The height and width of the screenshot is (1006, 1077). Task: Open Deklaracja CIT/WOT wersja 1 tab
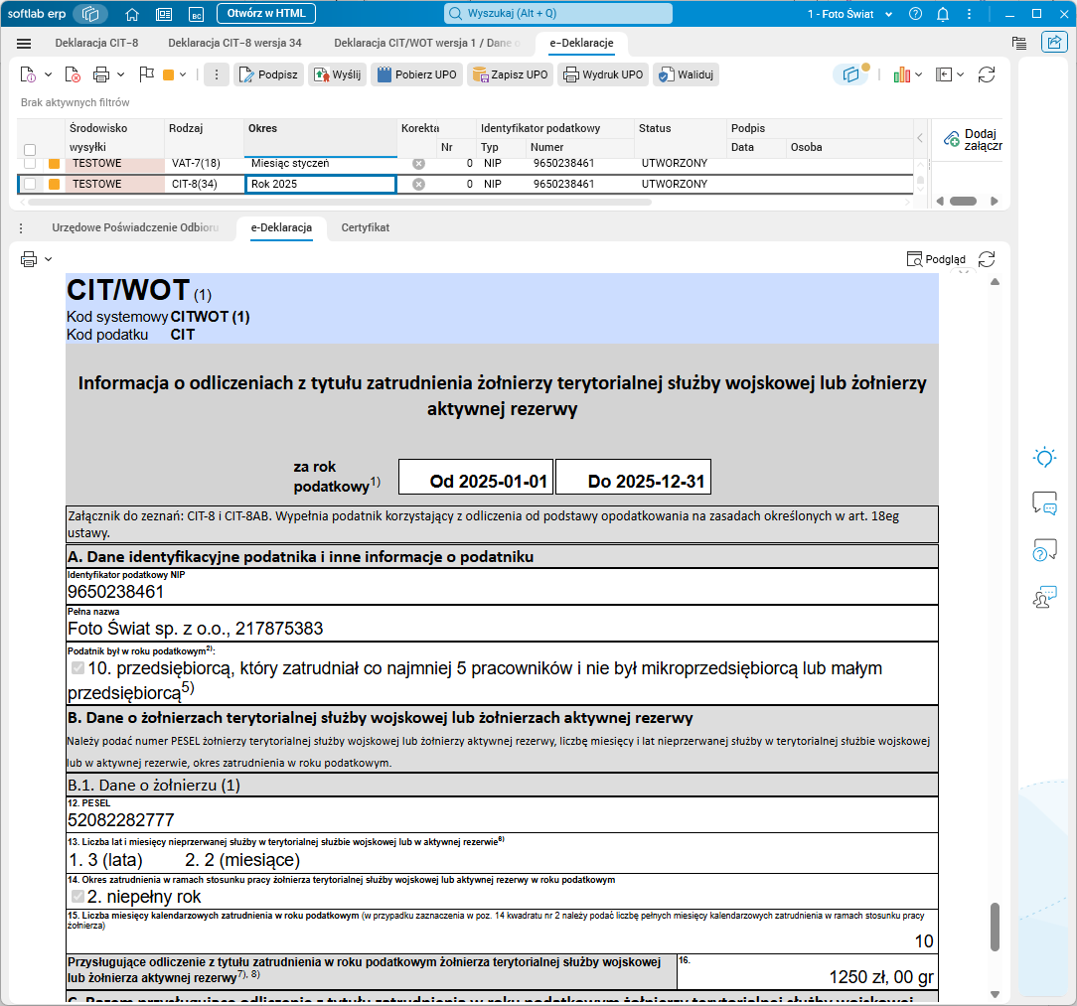[426, 43]
